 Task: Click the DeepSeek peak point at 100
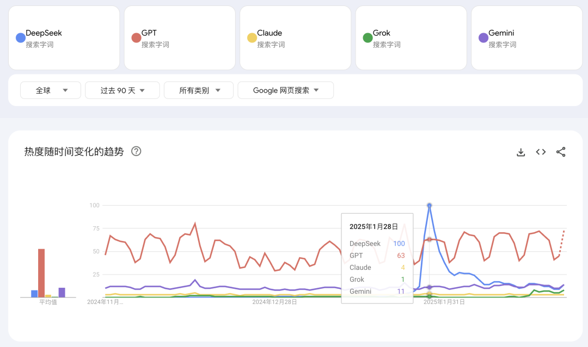click(430, 206)
